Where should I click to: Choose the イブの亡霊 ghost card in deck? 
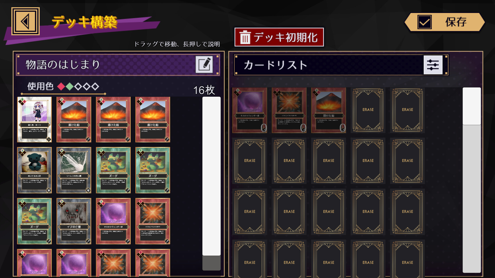coord(74,221)
